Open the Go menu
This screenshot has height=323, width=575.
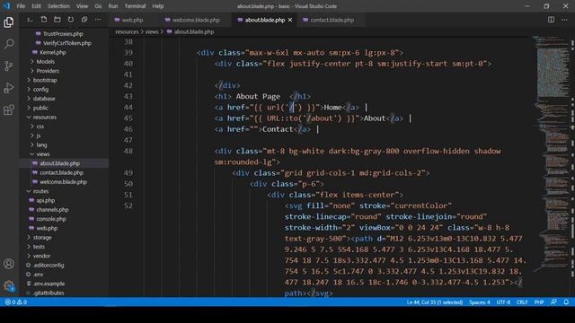click(x=98, y=6)
